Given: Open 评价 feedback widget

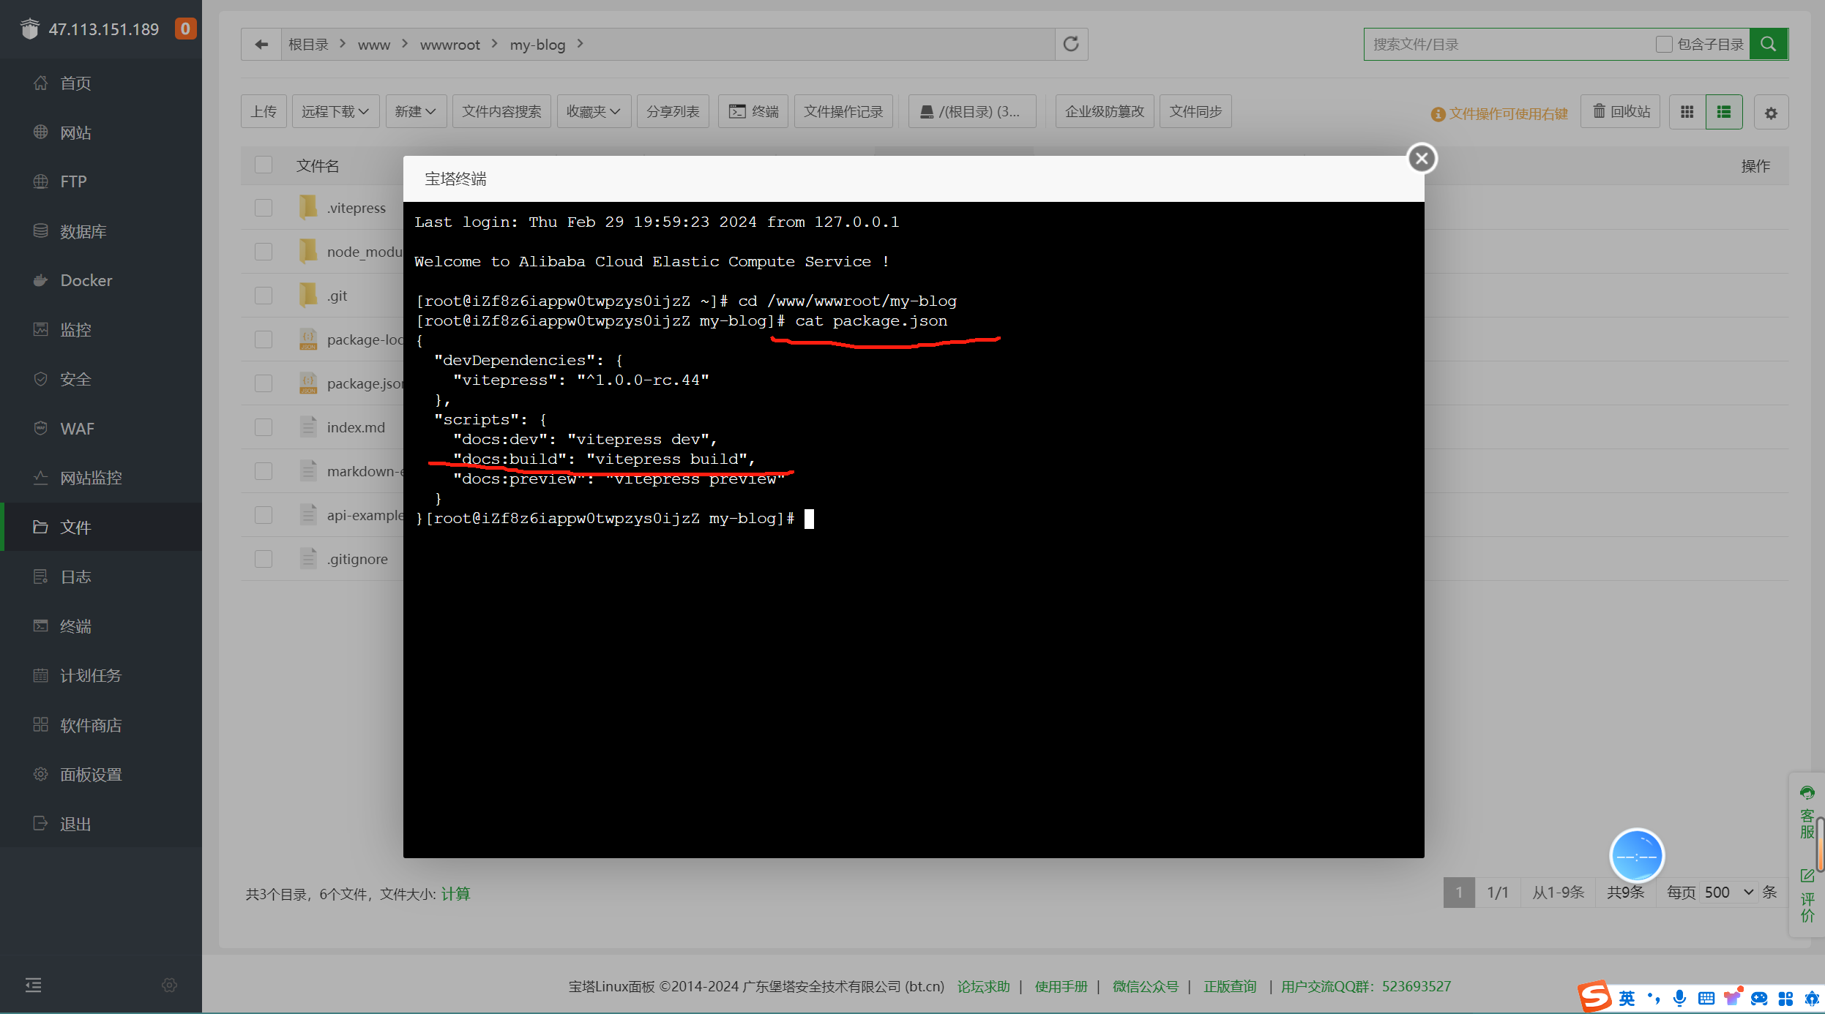Looking at the screenshot, I should click(x=1807, y=895).
